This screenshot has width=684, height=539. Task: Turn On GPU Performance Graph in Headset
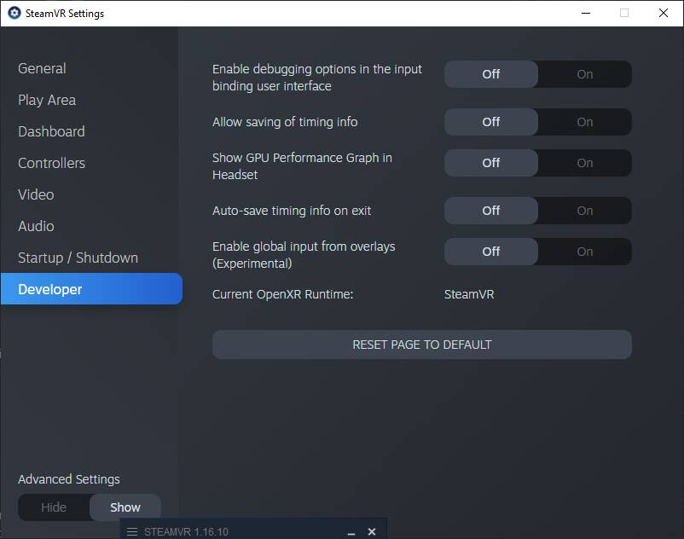584,163
